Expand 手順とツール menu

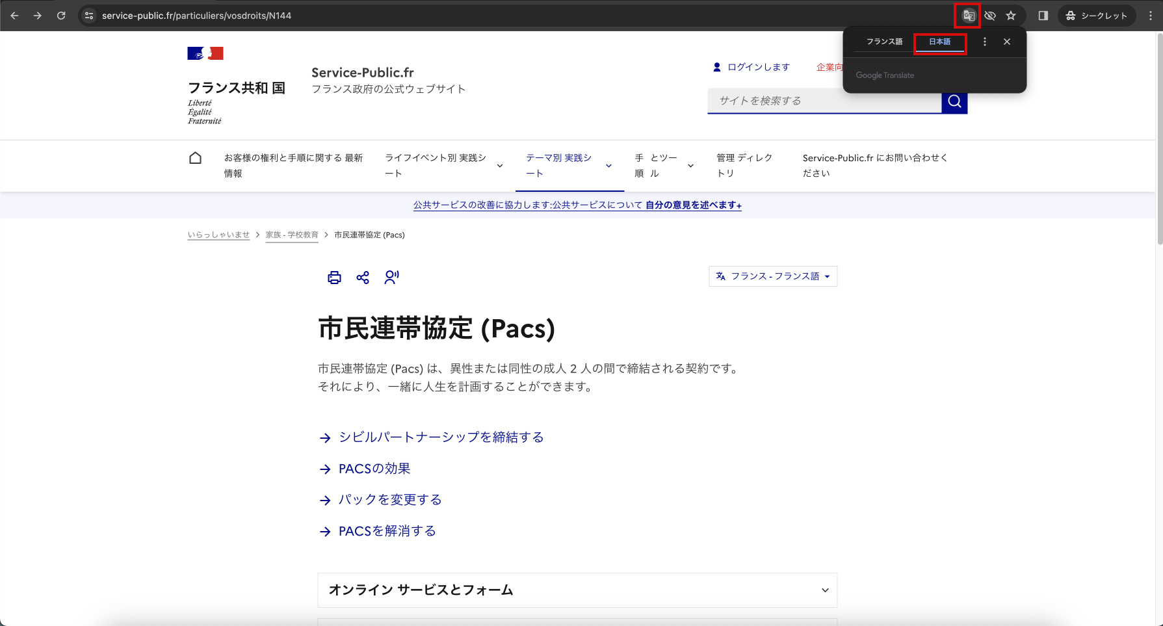click(664, 166)
